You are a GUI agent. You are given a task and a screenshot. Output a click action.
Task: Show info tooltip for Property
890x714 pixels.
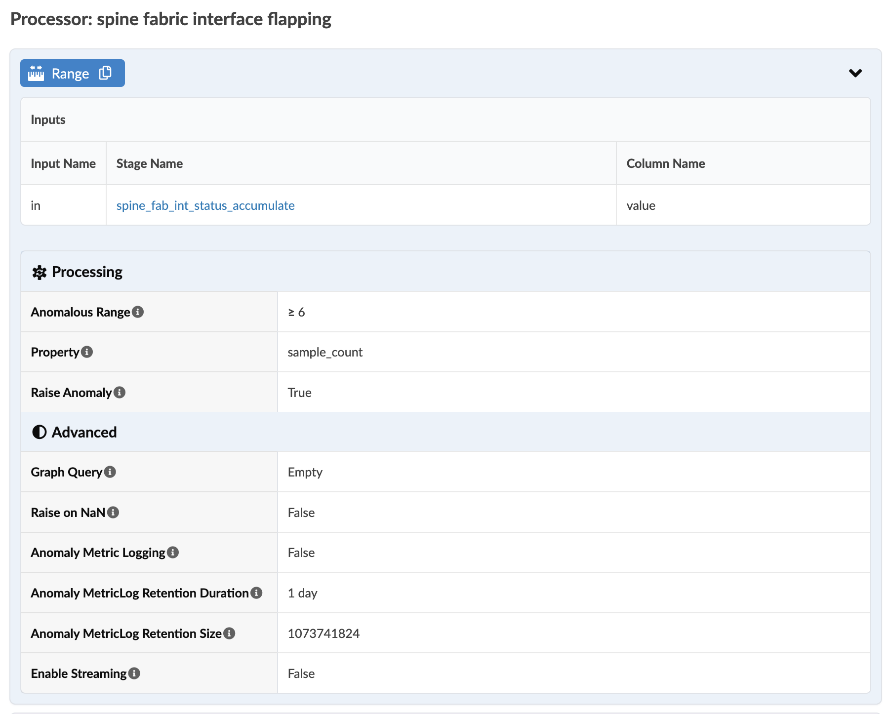[x=87, y=352]
